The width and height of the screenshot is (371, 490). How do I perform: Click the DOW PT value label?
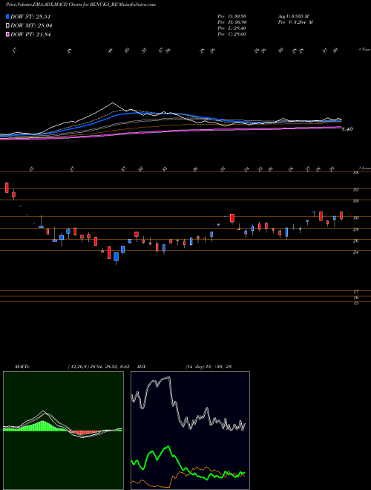click(30, 34)
